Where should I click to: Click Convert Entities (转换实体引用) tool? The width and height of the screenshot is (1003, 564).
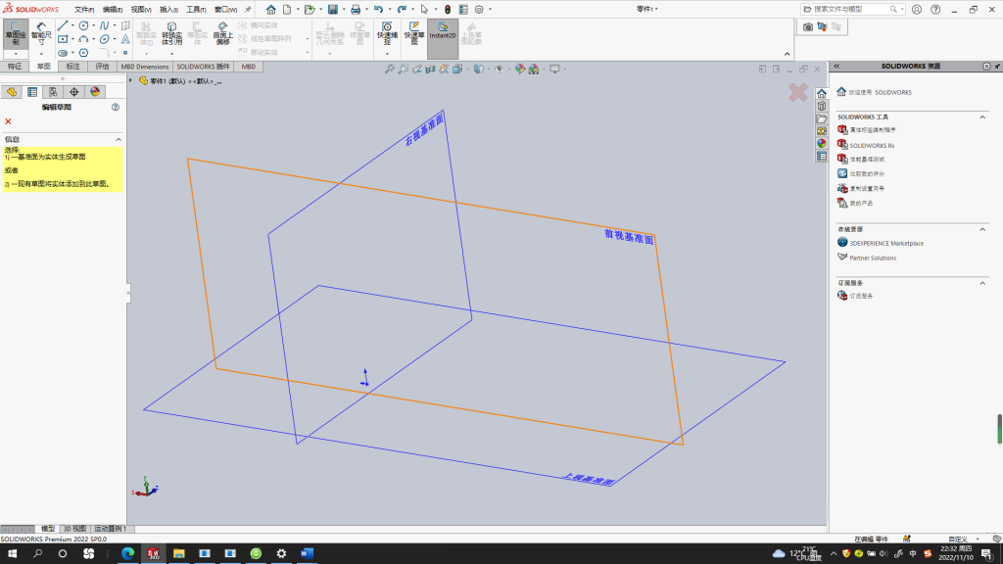(x=171, y=33)
